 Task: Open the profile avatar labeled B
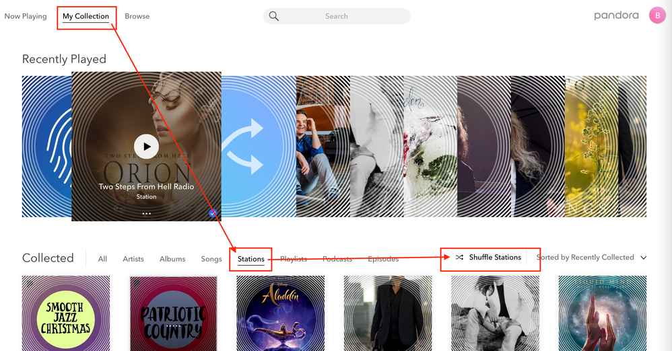[657, 15]
